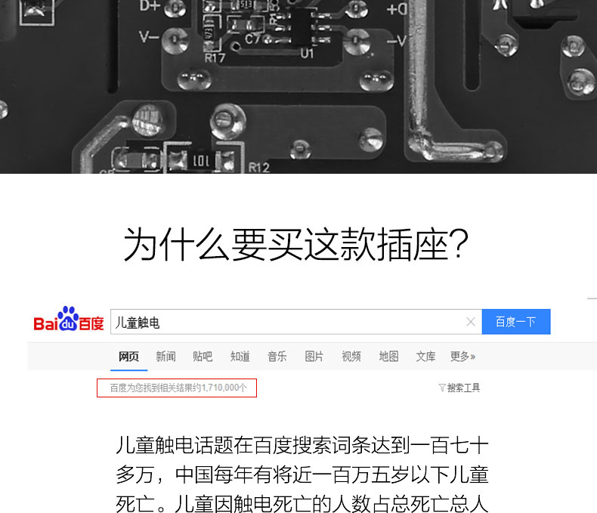Open the 音乐 tab
The width and height of the screenshot is (597, 513).
point(277,357)
